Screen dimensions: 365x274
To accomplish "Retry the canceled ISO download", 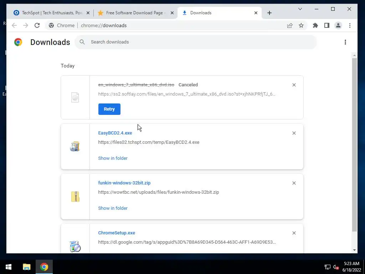I will point(109,109).
